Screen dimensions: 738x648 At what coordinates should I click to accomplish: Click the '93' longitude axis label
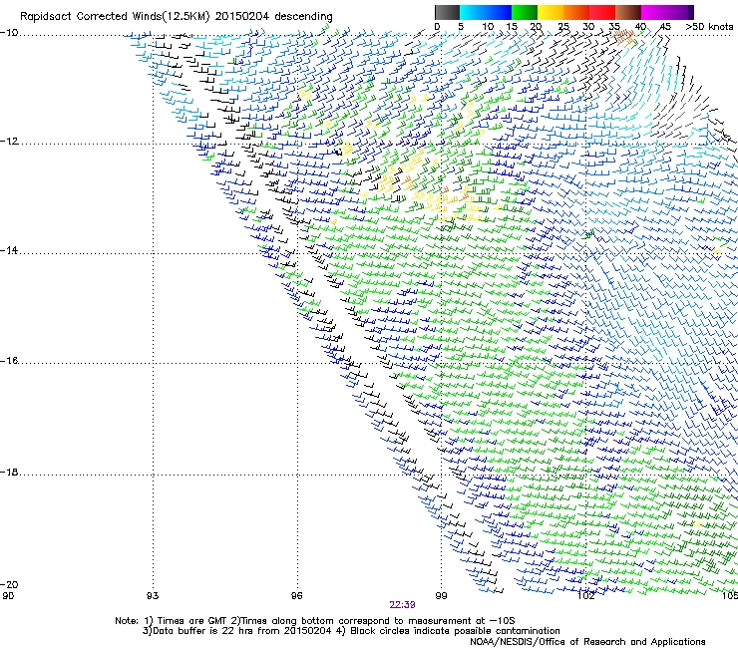[153, 596]
